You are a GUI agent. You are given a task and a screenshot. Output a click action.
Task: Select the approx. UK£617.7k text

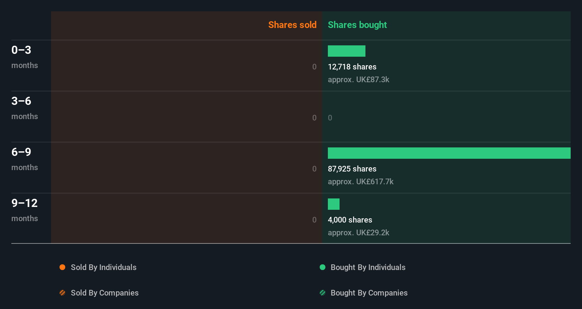(360, 182)
